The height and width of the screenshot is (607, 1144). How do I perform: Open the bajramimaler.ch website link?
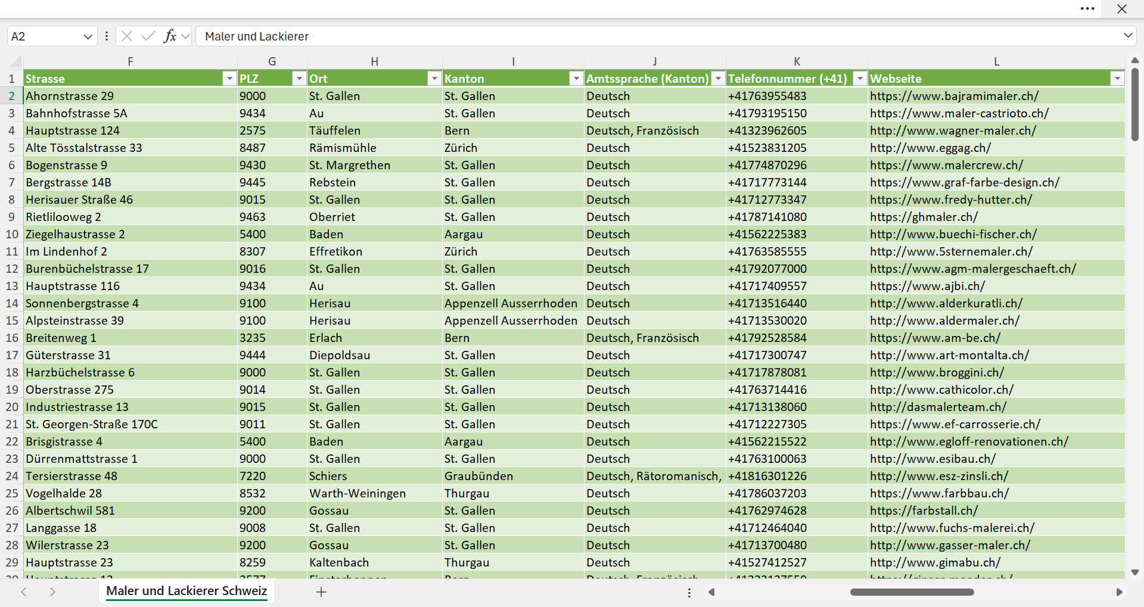point(954,96)
